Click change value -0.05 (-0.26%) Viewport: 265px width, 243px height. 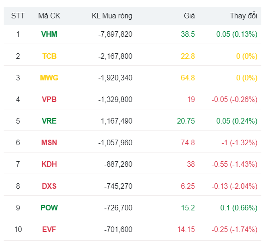(x=235, y=99)
